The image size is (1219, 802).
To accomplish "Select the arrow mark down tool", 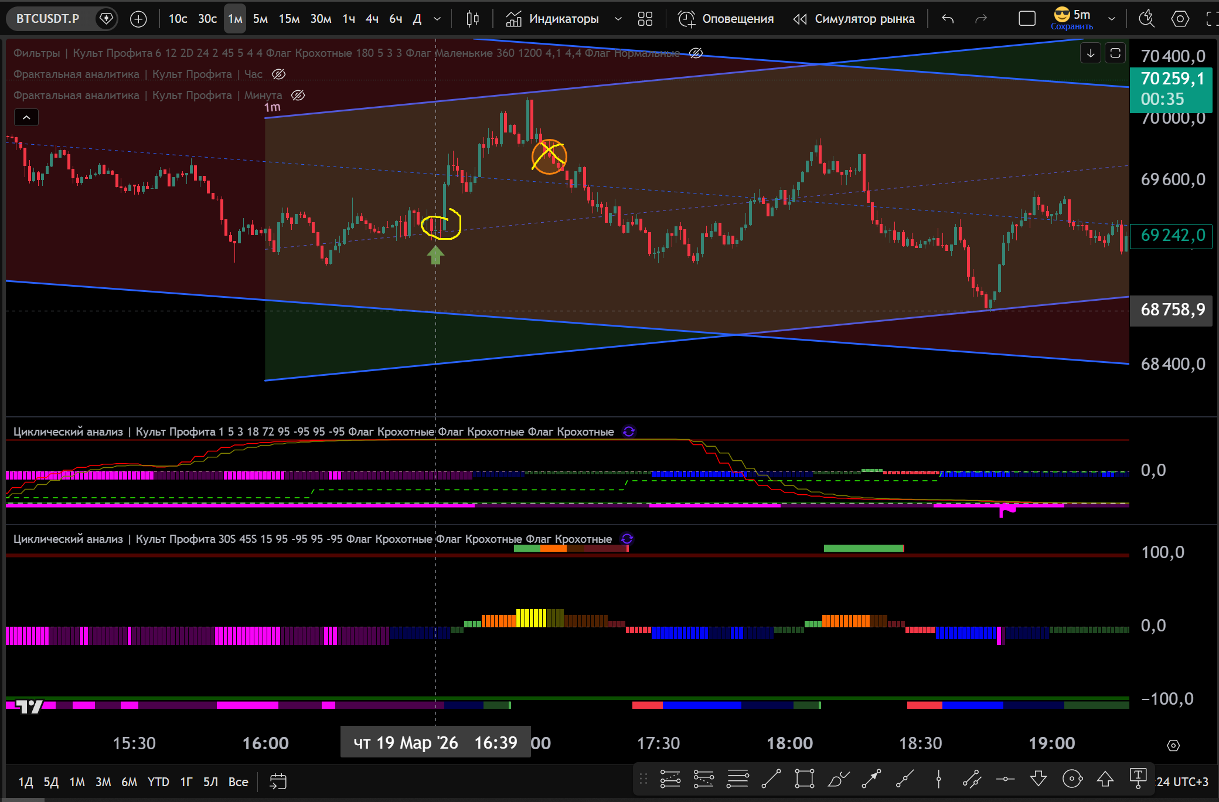I will click(x=1038, y=779).
